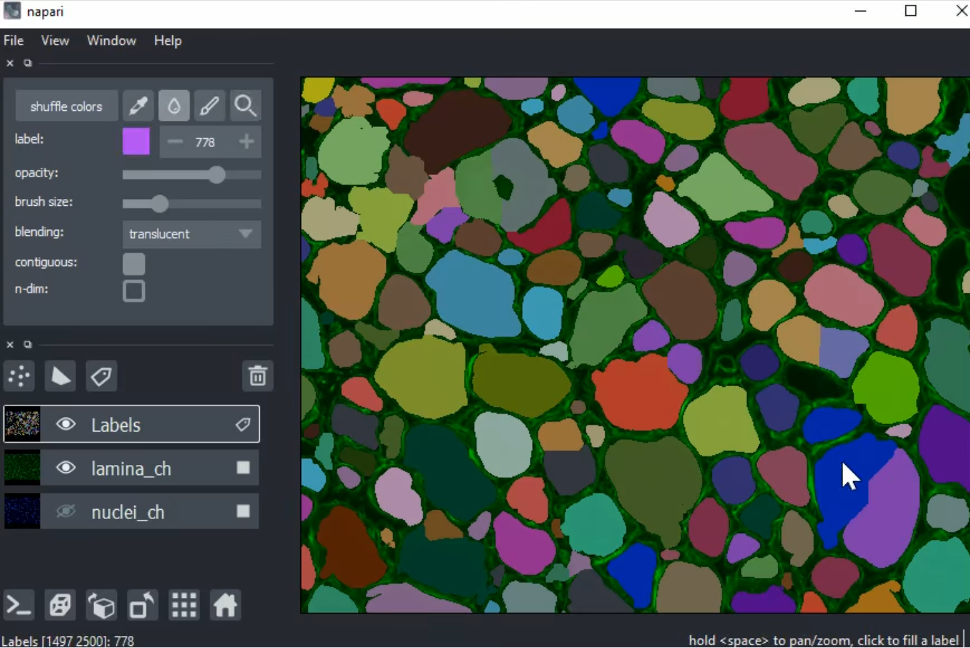Viewport: 970px width, 648px height.
Task: Delete selected layer with trash icon
Action: [x=257, y=376]
